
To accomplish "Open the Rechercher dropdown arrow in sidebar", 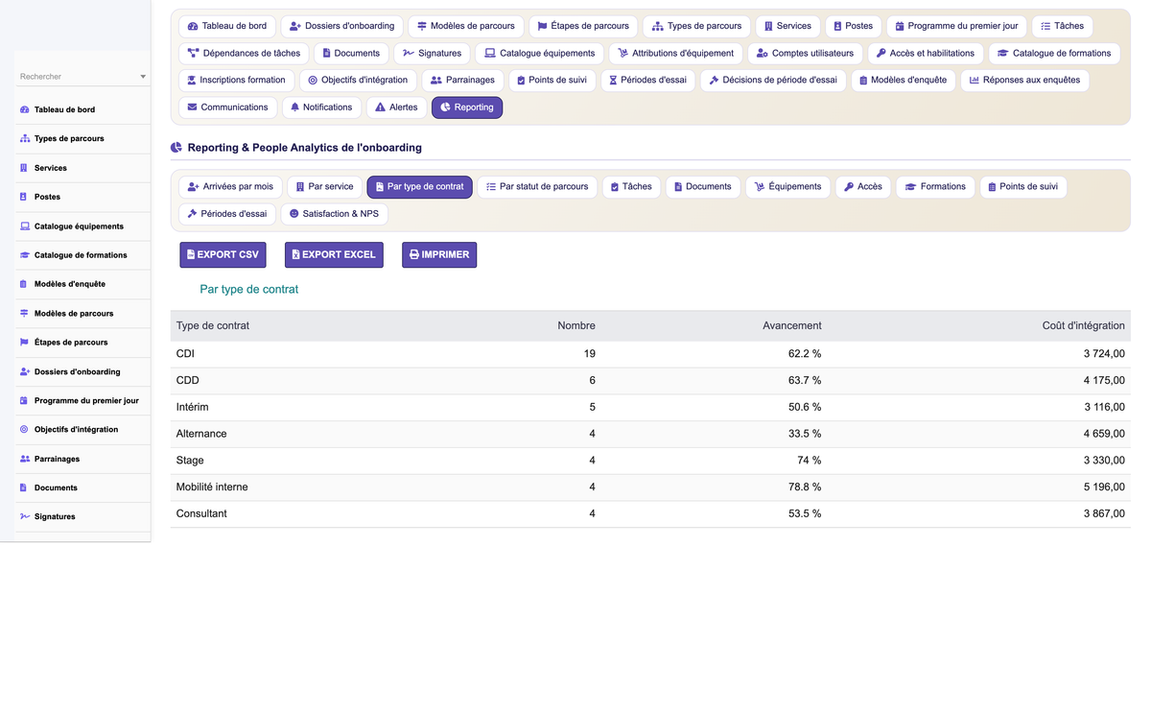I will [x=143, y=77].
